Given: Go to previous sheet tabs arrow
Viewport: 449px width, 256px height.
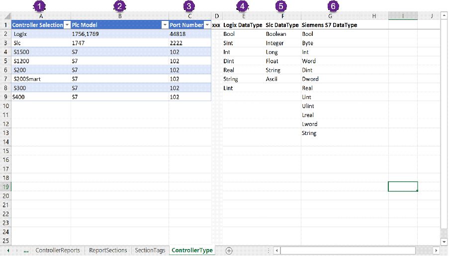Looking at the screenshot, I should pyautogui.click(x=8, y=251).
